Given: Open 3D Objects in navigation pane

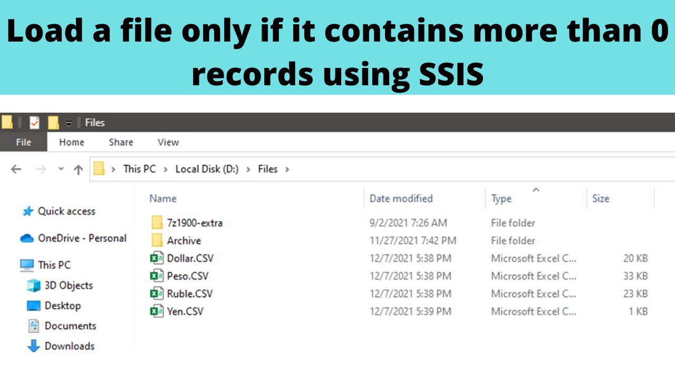Looking at the screenshot, I should pos(69,285).
